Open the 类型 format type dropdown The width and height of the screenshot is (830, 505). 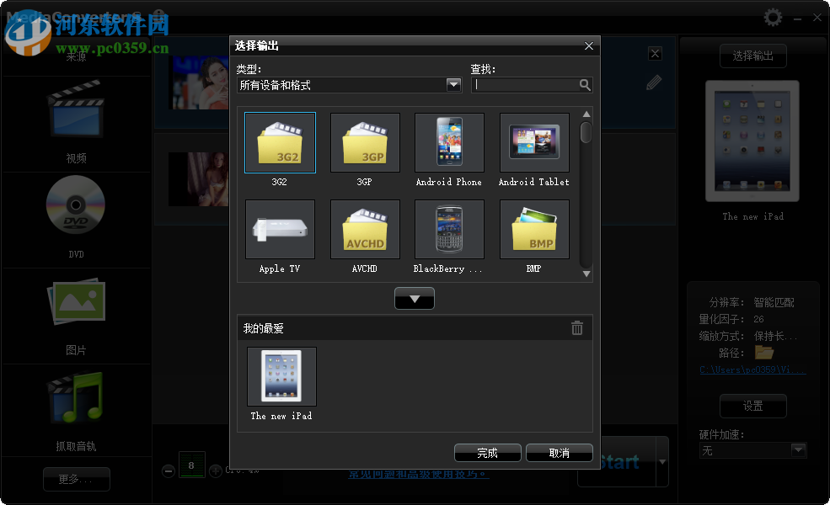453,84
